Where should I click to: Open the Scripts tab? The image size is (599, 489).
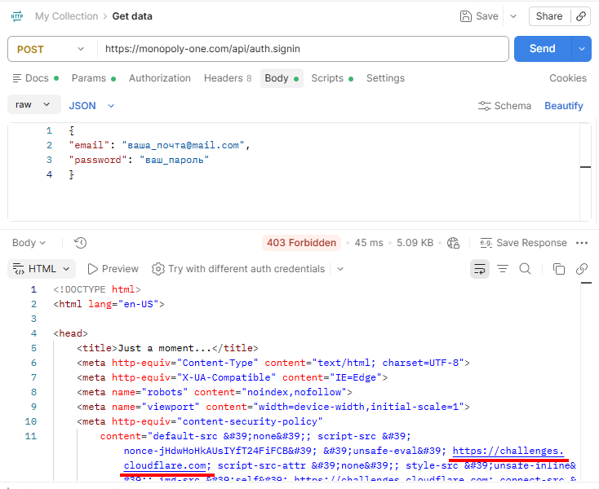(x=332, y=78)
